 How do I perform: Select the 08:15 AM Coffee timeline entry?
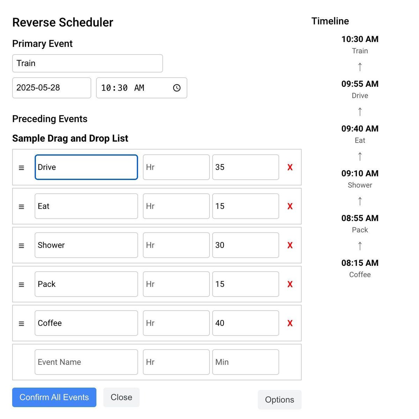[x=360, y=268]
